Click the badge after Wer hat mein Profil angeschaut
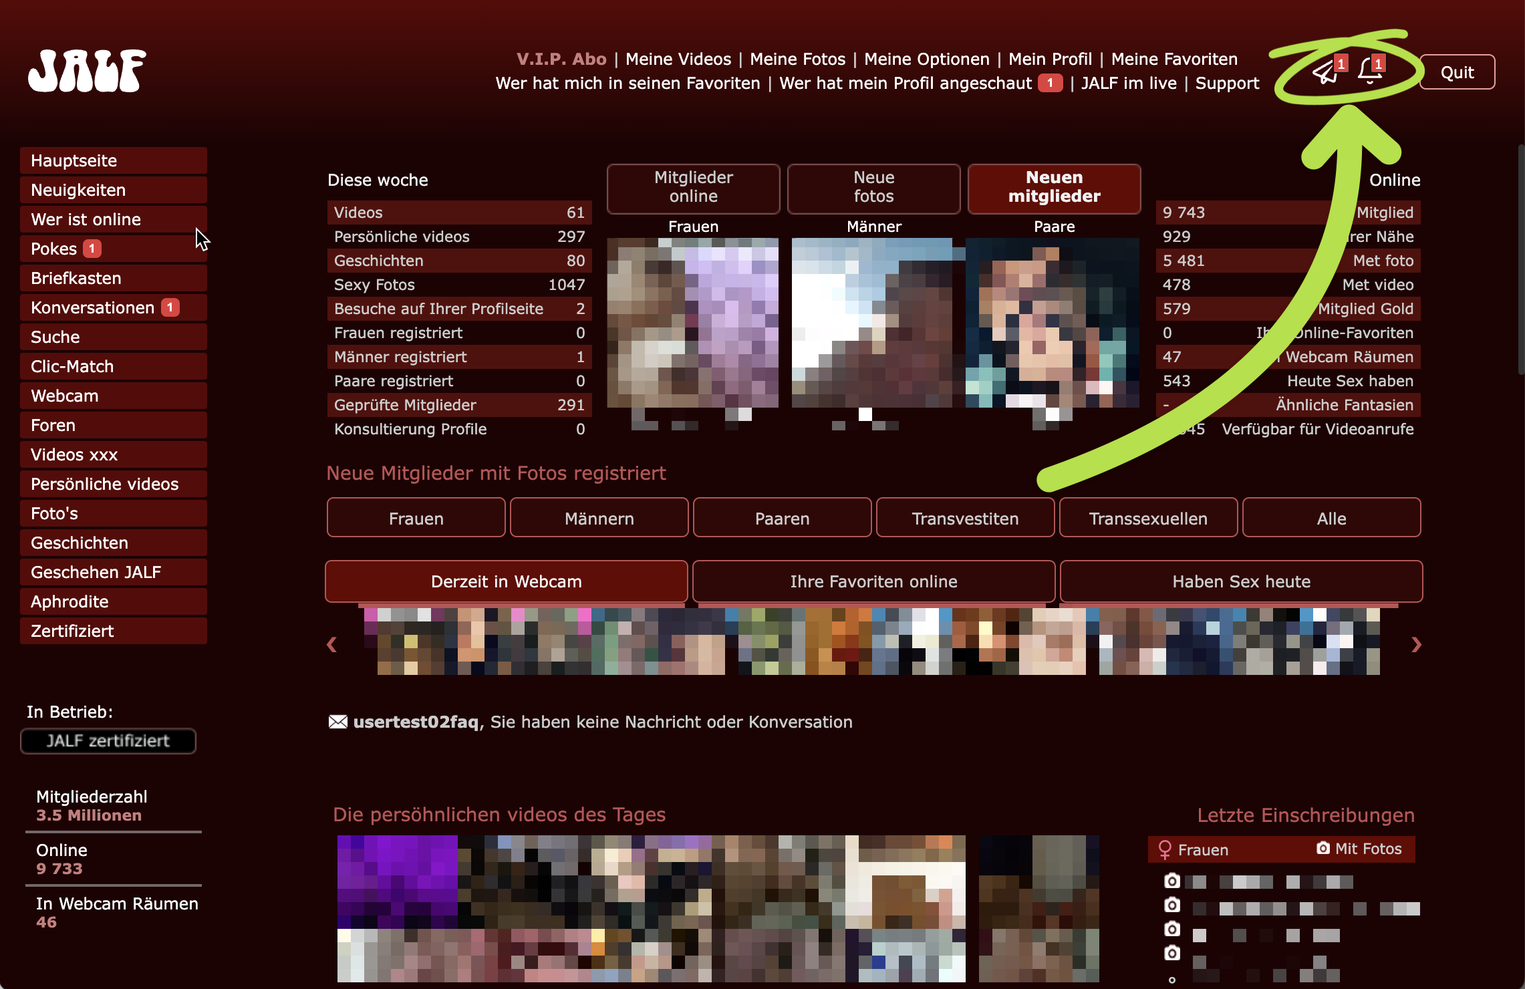Image resolution: width=1525 pixels, height=989 pixels. coord(1051,83)
